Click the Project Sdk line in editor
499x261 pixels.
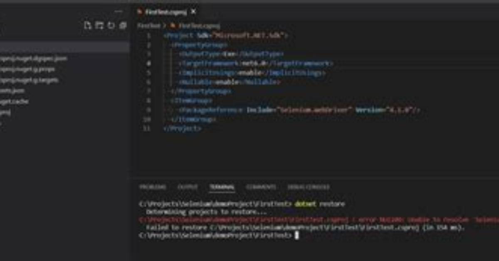coord(226,36)
